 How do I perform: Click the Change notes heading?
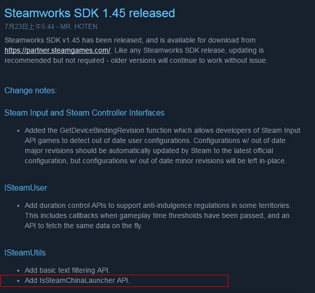tap(30, 91)
